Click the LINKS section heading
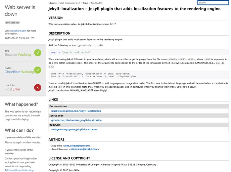This screenshot has height=172, width=231. click(53, 100)
